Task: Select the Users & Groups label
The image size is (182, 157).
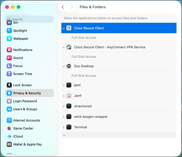Action: [x=25, y=109]
